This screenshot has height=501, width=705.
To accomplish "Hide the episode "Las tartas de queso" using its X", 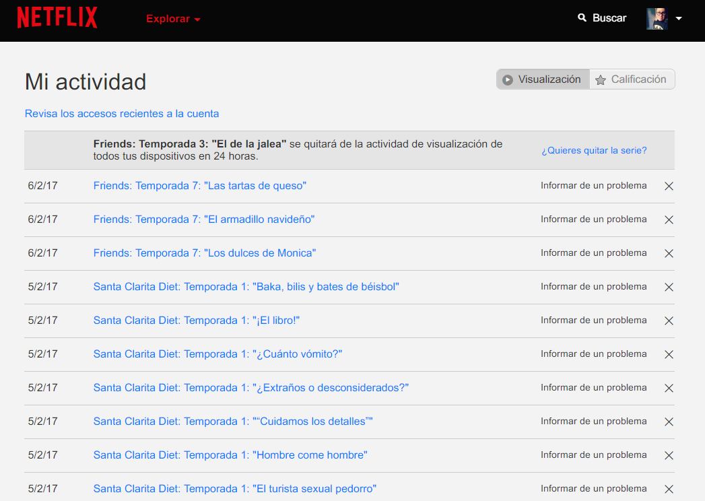I will (x=669, y=186).
